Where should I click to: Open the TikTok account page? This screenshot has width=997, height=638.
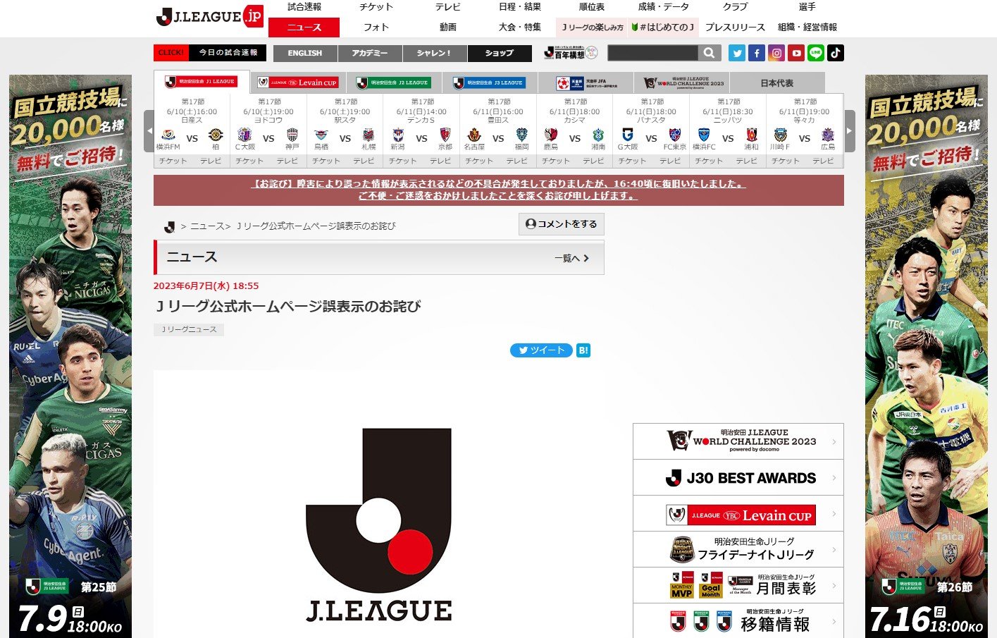click(x=836, y=52)
